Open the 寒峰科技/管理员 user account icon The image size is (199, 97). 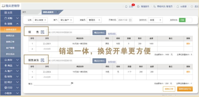coord(154,7)
